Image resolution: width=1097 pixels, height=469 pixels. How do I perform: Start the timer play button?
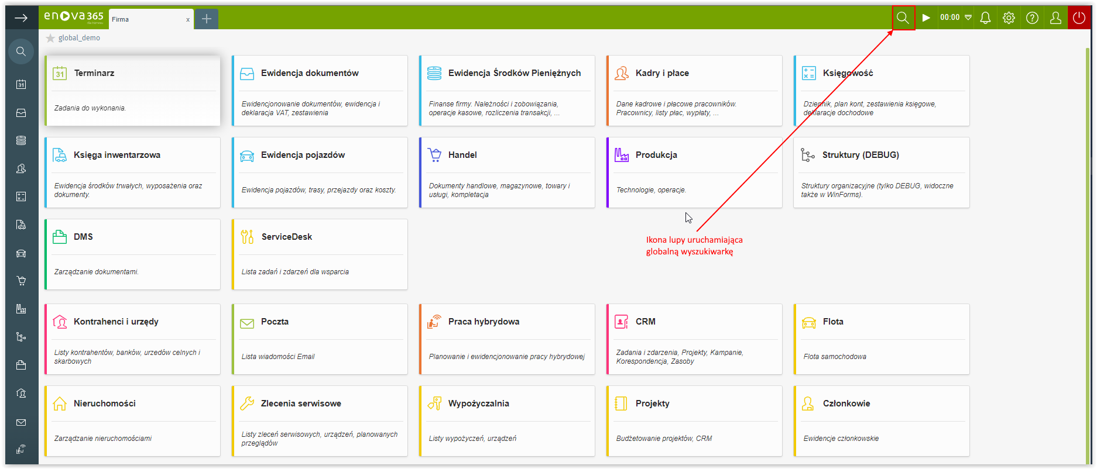pos(926,18)
